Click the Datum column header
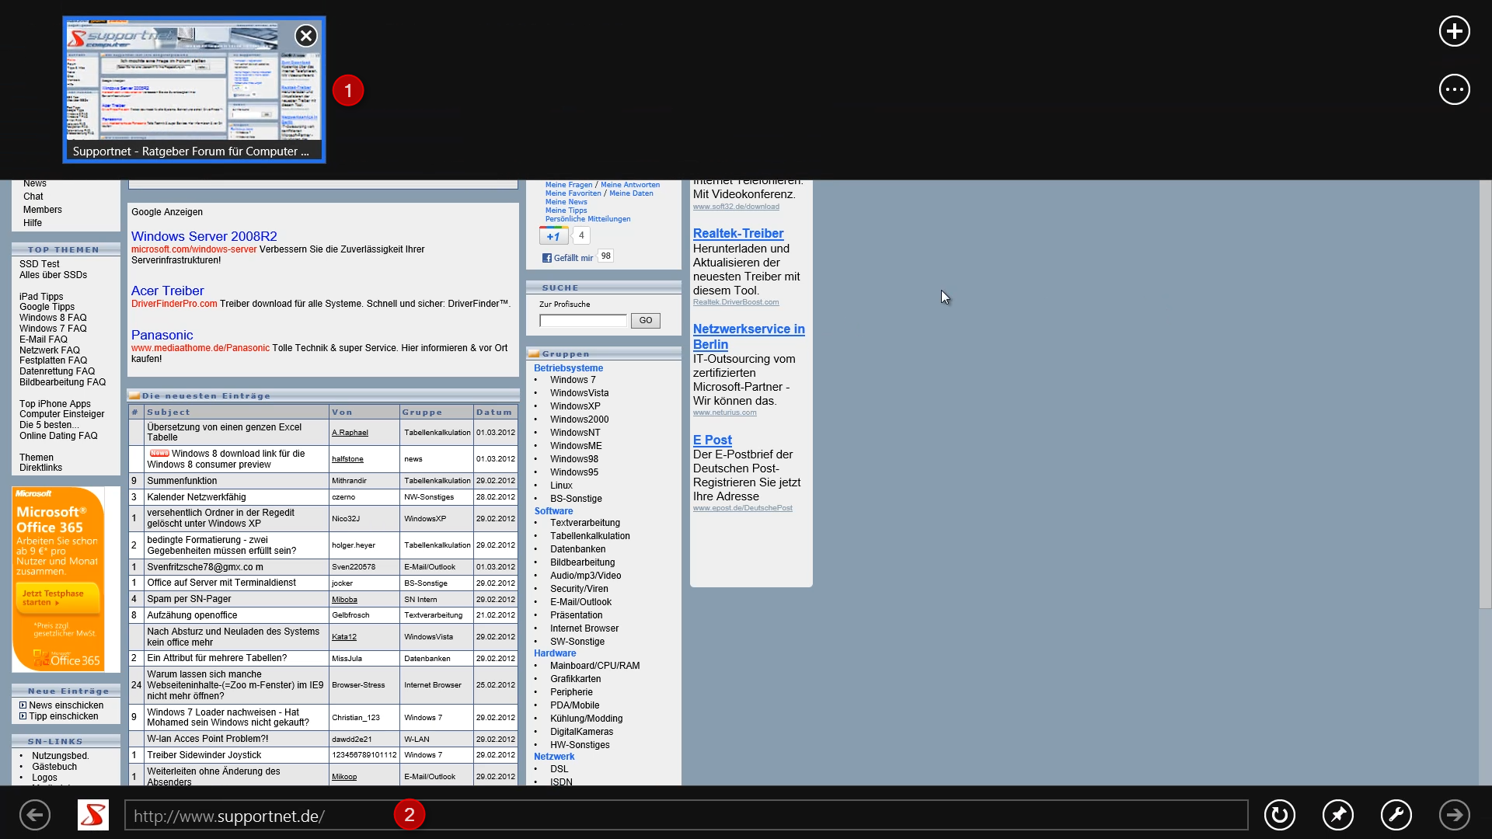 point(494,413)
